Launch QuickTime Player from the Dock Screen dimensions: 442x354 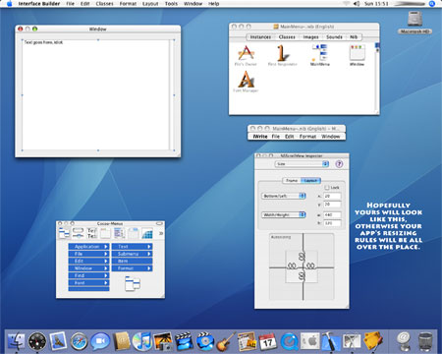point(290,341)
